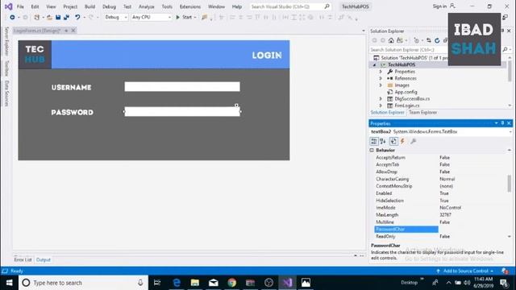Open the textBox2 object selector dropdown
516x290 pixels.
(510, 131)
